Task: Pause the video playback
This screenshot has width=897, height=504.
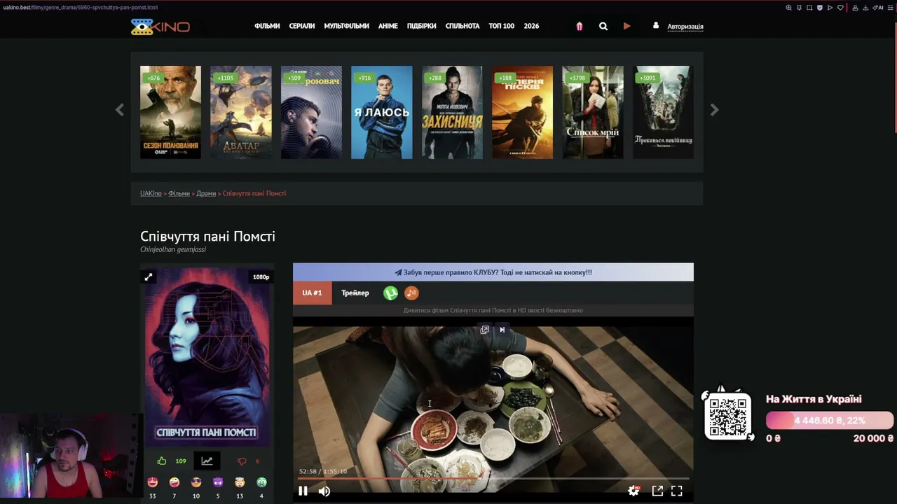Action: pos(303,491)
